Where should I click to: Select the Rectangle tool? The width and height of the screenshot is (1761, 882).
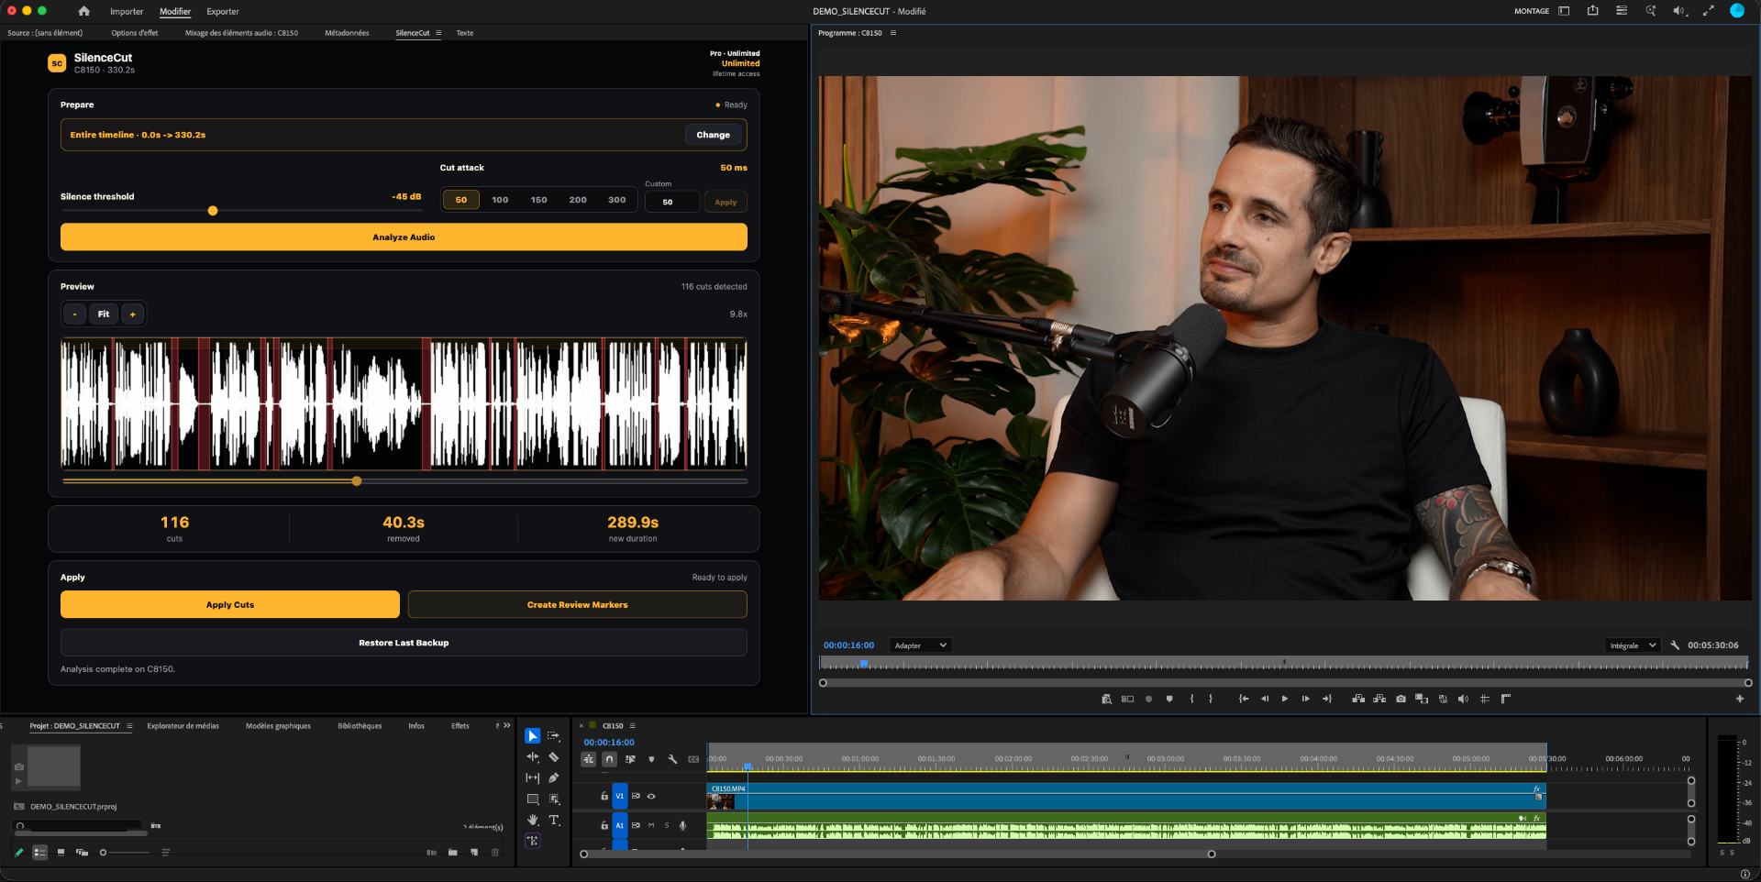[x=533, y=799]
